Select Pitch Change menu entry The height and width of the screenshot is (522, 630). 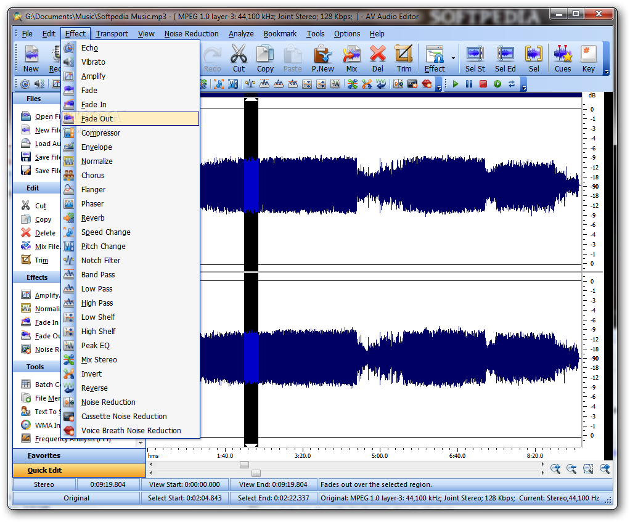tap(131, 247)
